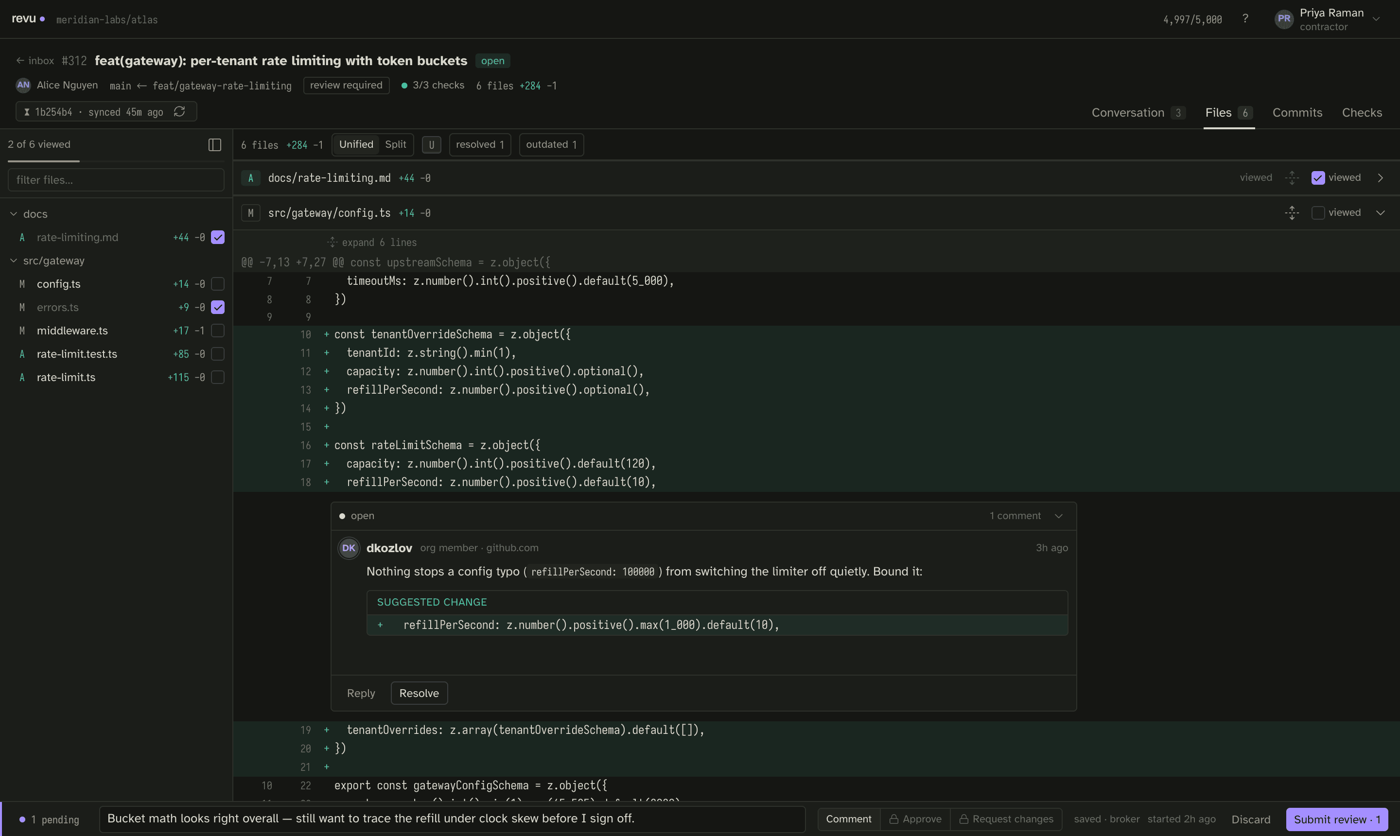The height and width of the screenshot is (836, 1400).
Task: Mark rate-limit.test.ts as viewed
Action: click(x=217, y=354)
